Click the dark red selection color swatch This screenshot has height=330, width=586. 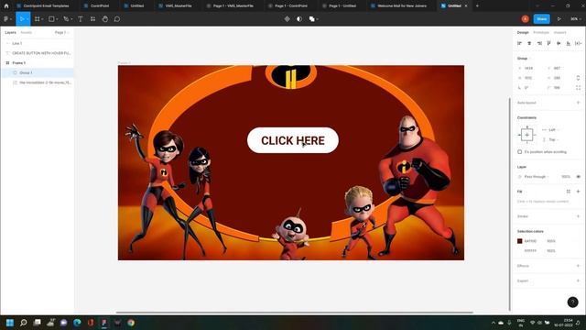pos(519,241)
